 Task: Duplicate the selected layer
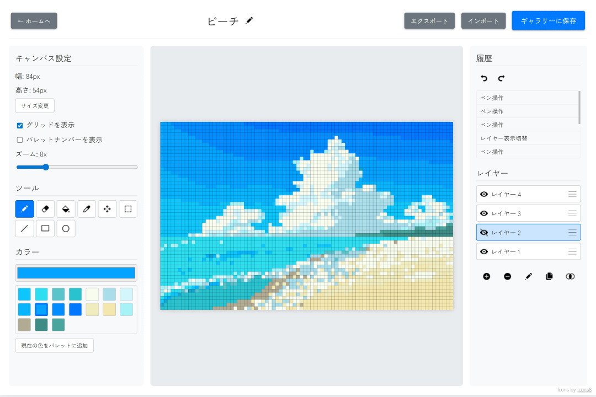pyautogui.click(x=549, y=276)
